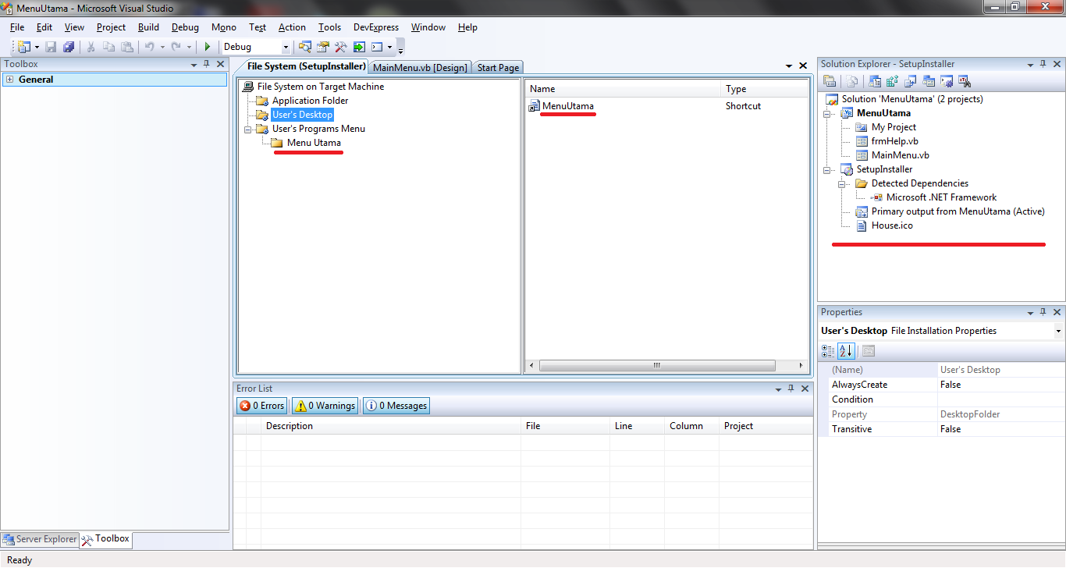
Task: Click the Categorized view icon in Properties panel
Action: 830,351
